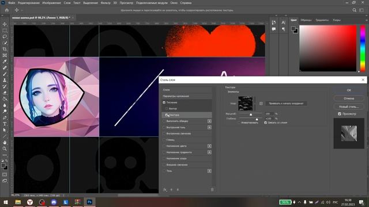369x207 pixels.
Task: Select the Наложение узора style row
Action: click(187, 159)
